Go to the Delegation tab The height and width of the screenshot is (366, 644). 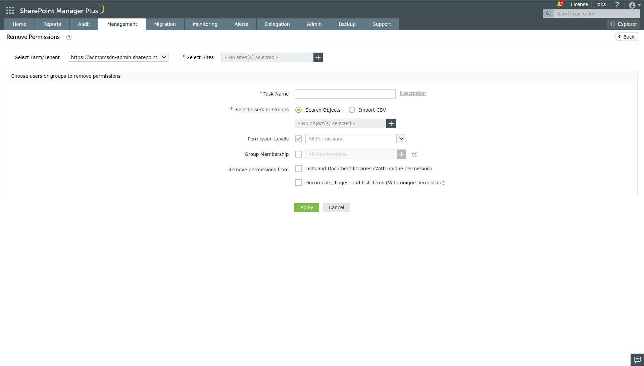pos(277,24)
